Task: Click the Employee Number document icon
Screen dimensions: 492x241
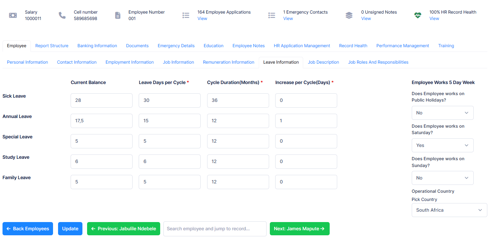Action: tap(118, 15)
